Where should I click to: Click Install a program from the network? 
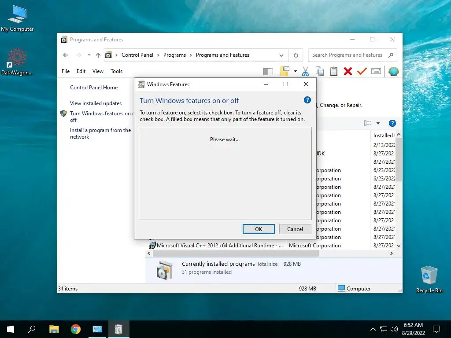(x=100, y=133)
